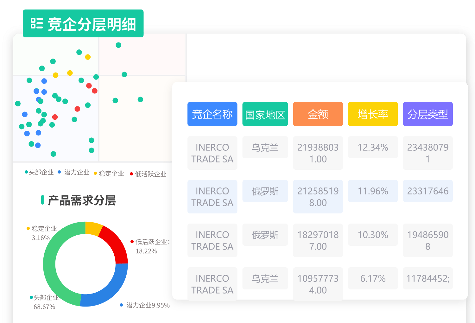Click the list icon beside 竞企分层明细

pos(37,23)
